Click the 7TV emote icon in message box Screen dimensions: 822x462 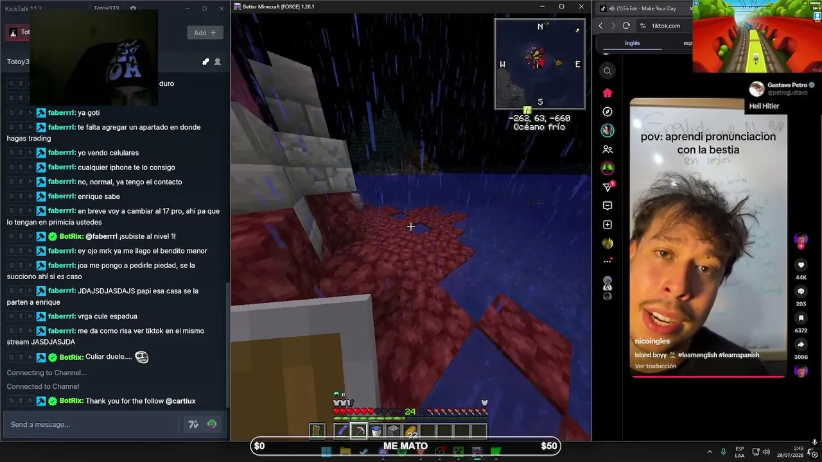(193, 424)
